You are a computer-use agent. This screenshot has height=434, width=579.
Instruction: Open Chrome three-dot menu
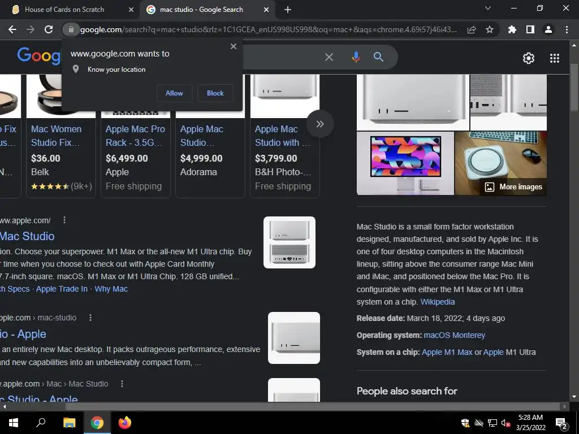(x=567, y=29)
